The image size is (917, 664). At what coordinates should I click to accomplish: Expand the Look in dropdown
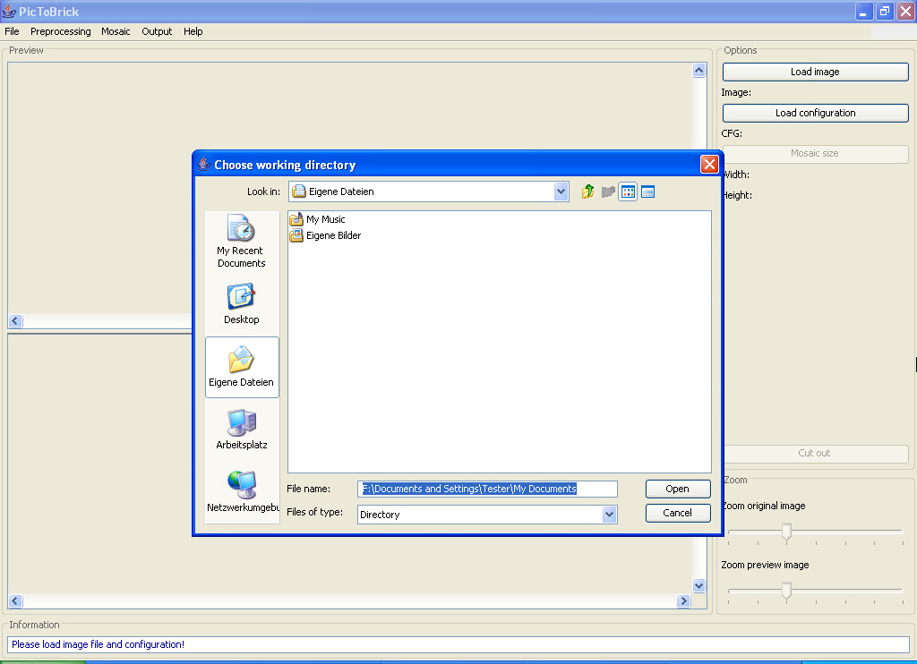pyautogui.click(x=561, y=192)
